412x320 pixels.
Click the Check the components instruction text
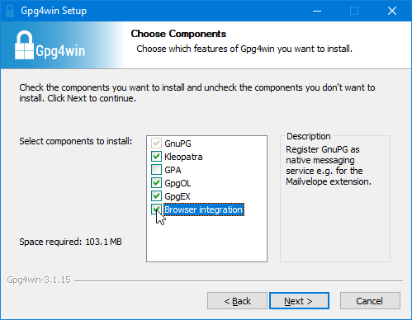click(x=197, y=92)
